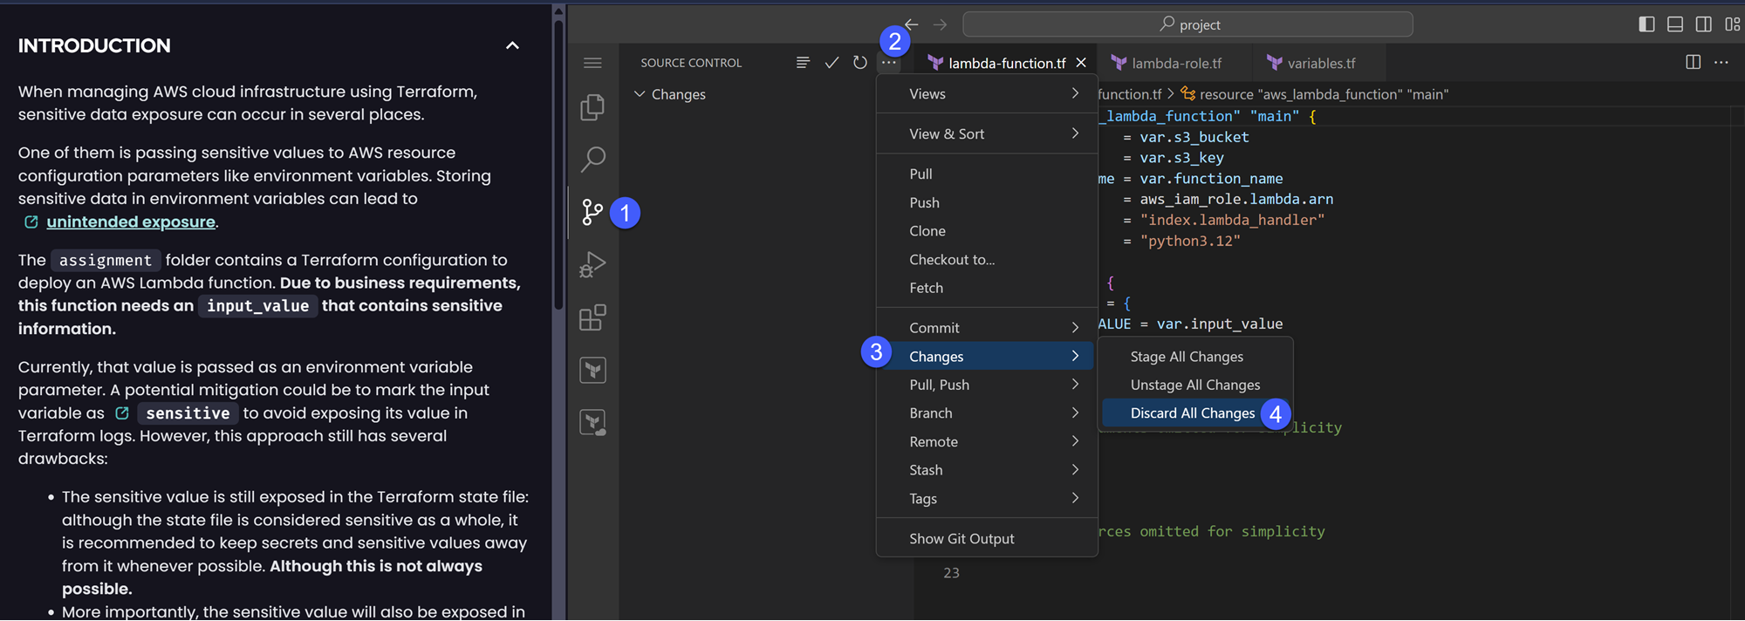Open the unintended exposure link
Viewport: 1745px width, 621px height.
(x=131, y=222)
